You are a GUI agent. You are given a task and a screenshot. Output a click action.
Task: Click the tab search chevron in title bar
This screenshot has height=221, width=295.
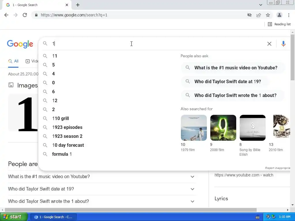(x=260, y=5)
